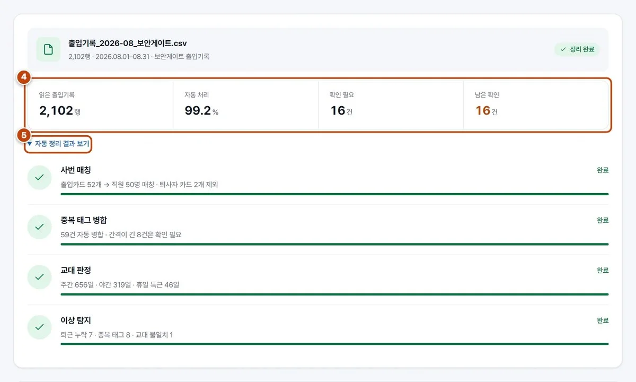Screen dimensions: 636x382
Task: Click the 읽은 출입기록 2,102 stat card
Action: point(100,105)
